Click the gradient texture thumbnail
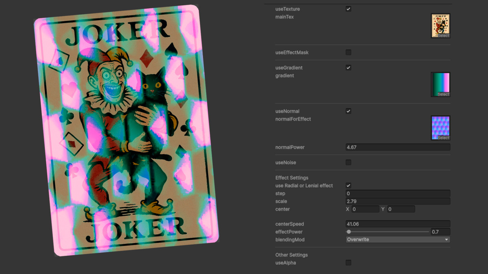Viewport: 488px width, 274px height. tap(440, 84)
